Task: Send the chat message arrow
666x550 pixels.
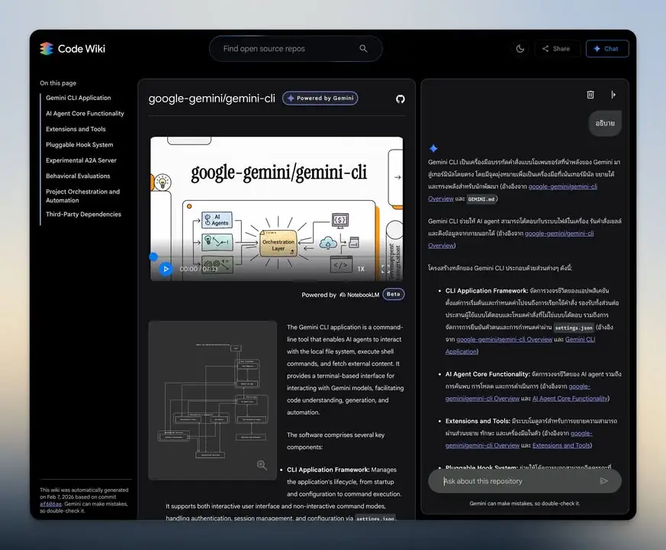Action: 604,481
